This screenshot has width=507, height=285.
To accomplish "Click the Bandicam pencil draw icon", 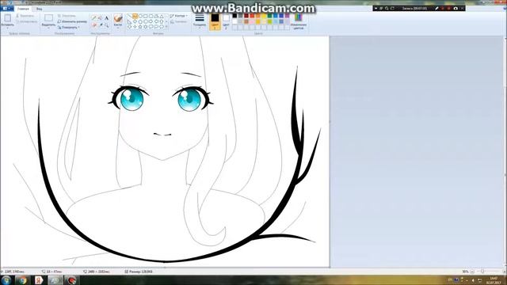I will pyautogui.click(x=436, y=9).
